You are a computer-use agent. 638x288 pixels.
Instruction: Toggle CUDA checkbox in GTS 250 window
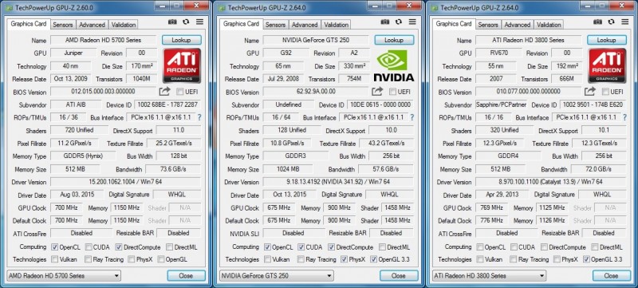click(x=301, y=247)
